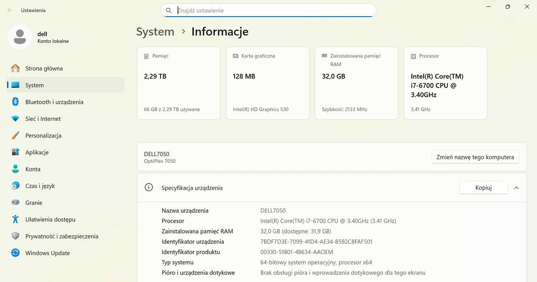Click the OptiPlex 7050 model text

tap(159, 161)
